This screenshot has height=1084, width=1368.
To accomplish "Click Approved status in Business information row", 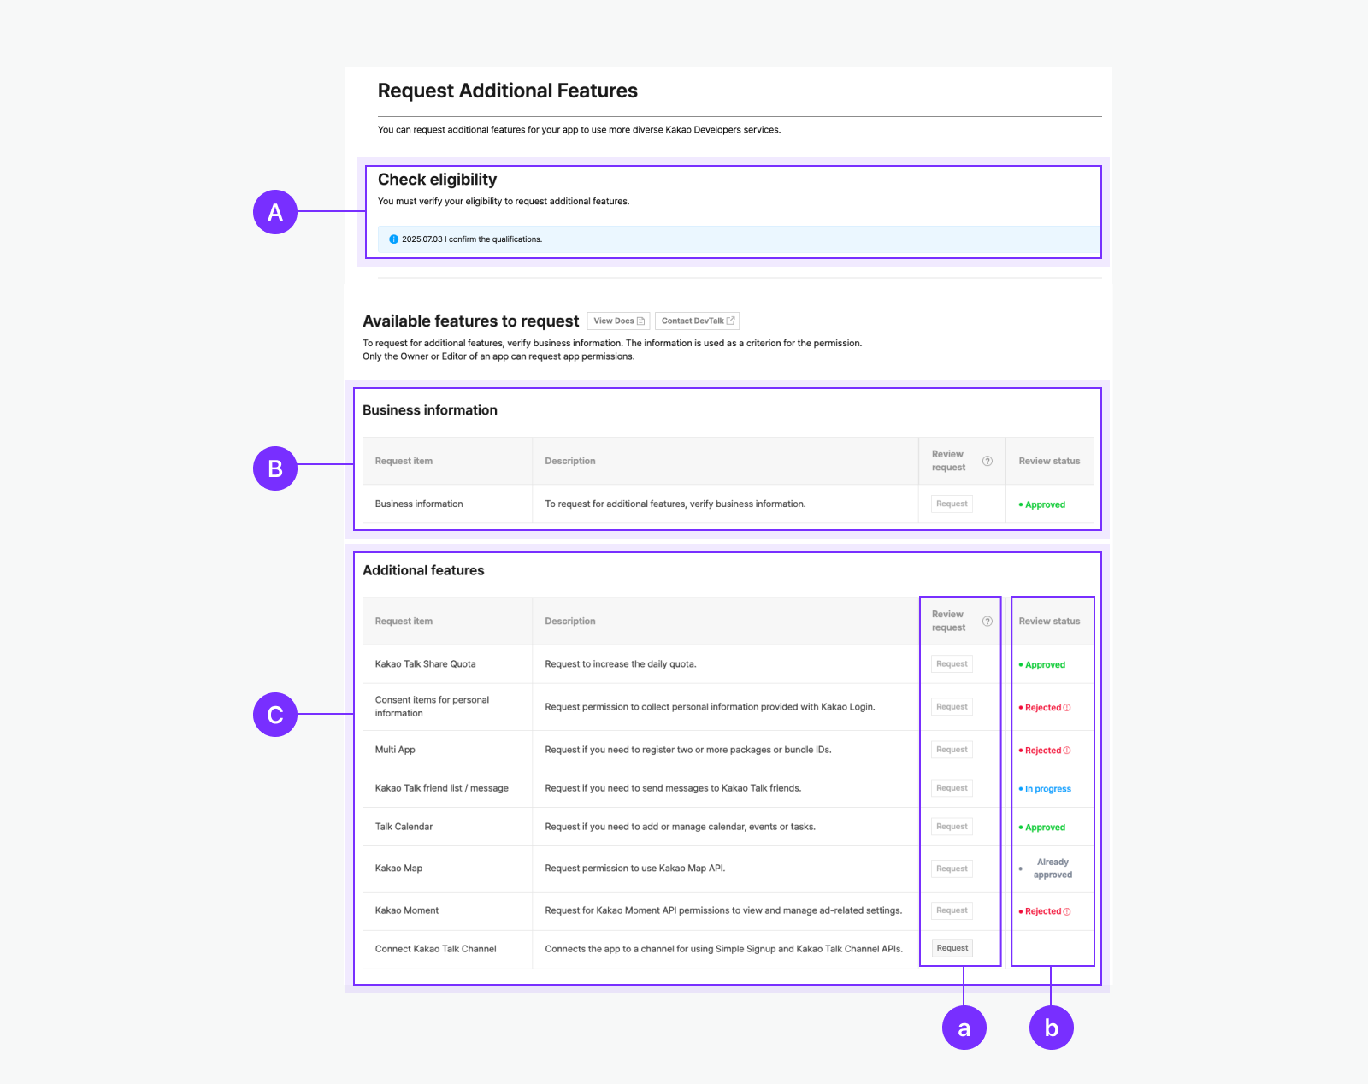I will 1045,504.
